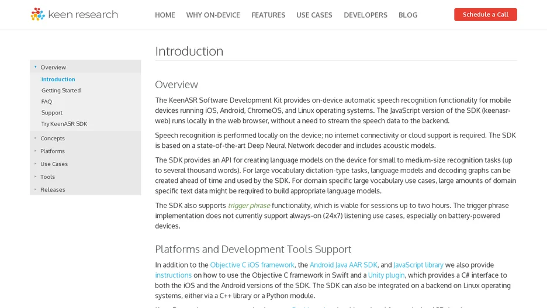Expand the Releases section arrow
547x308 pixels.
[35, 189]
